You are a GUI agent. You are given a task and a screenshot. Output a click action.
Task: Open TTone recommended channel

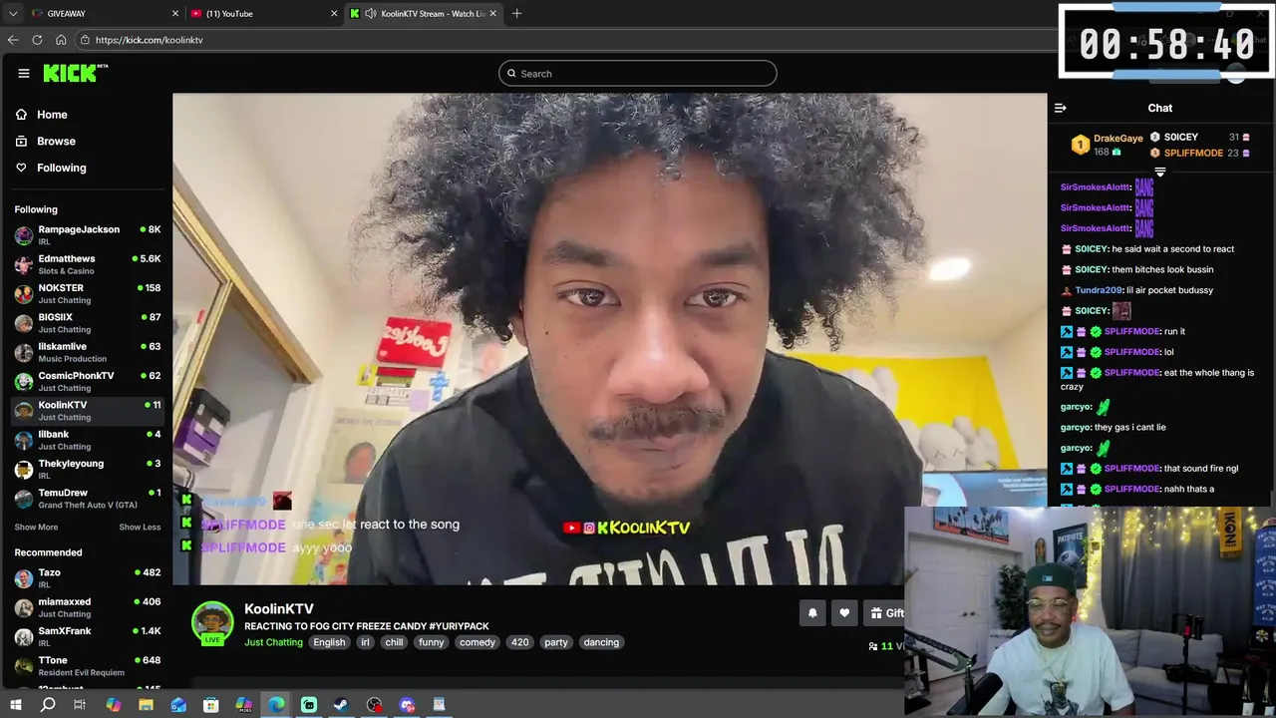(88, 665)
